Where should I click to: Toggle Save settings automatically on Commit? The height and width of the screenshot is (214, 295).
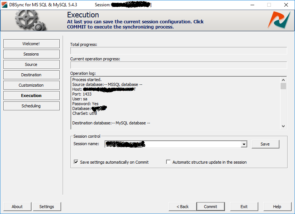coord(76,162)
